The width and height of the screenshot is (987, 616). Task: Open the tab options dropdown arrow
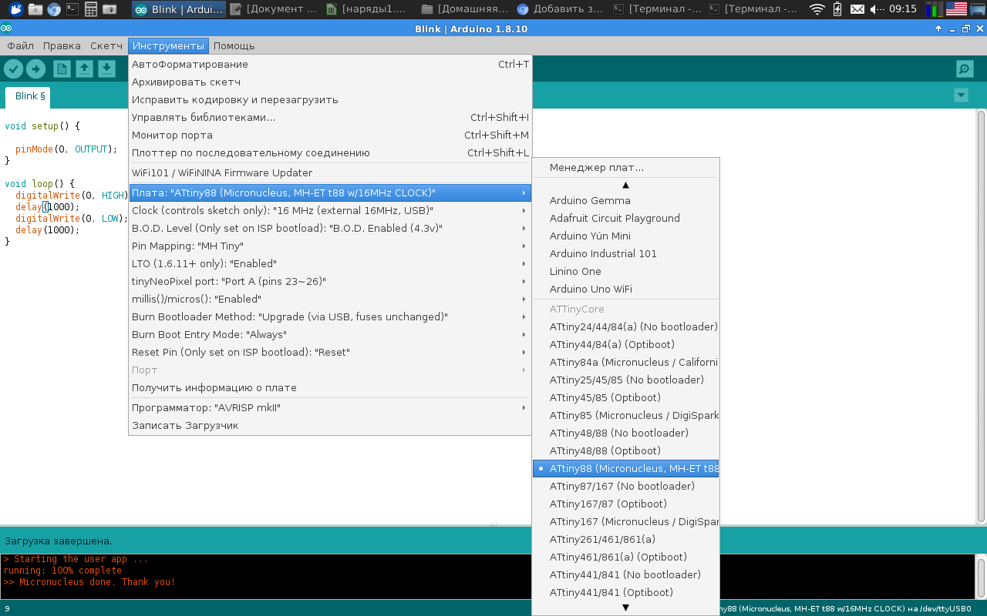coord(961,95)
